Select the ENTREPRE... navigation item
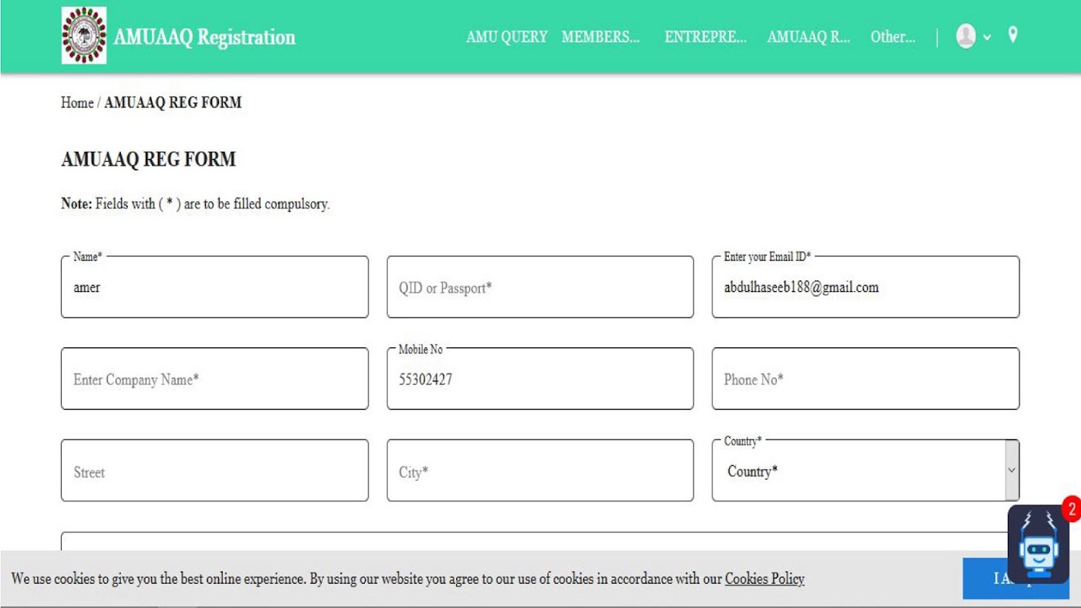Image resolution: width=1081 pixels, height=608 pixels. [x=705, y=36]
